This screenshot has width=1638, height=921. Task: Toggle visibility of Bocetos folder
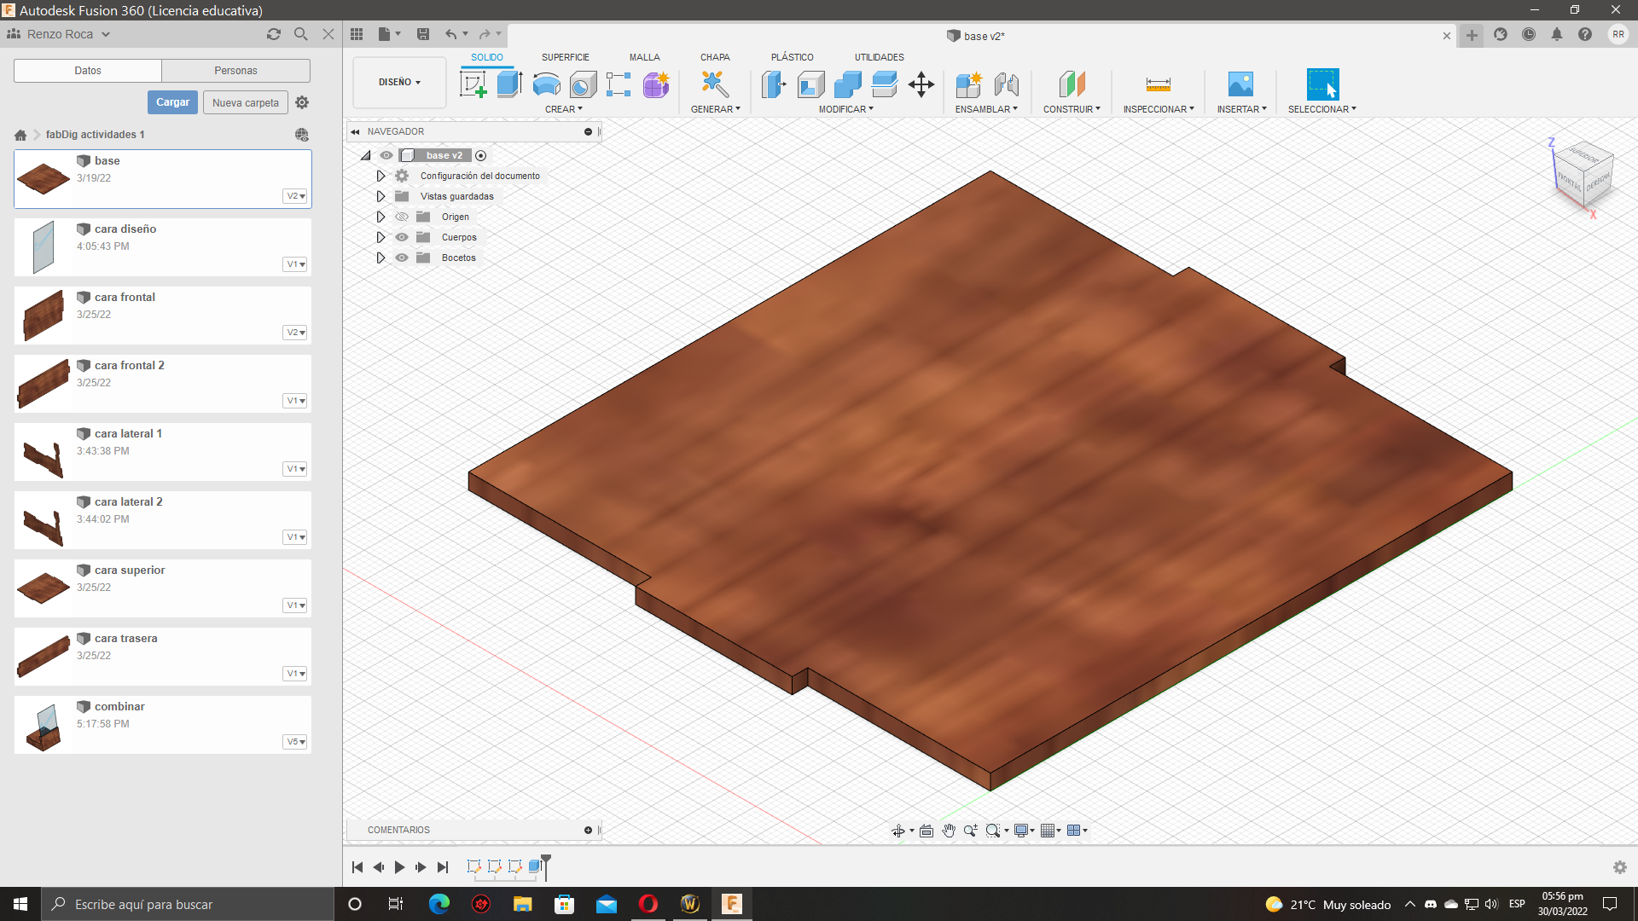coord(402,258)
